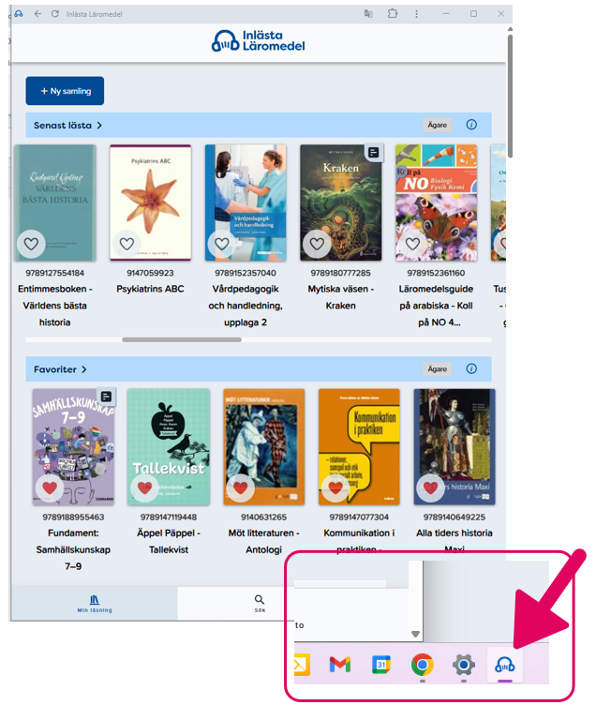596x720 pixels.
Task: Switch to the Sök tab
Action: (x=260, y=604)
